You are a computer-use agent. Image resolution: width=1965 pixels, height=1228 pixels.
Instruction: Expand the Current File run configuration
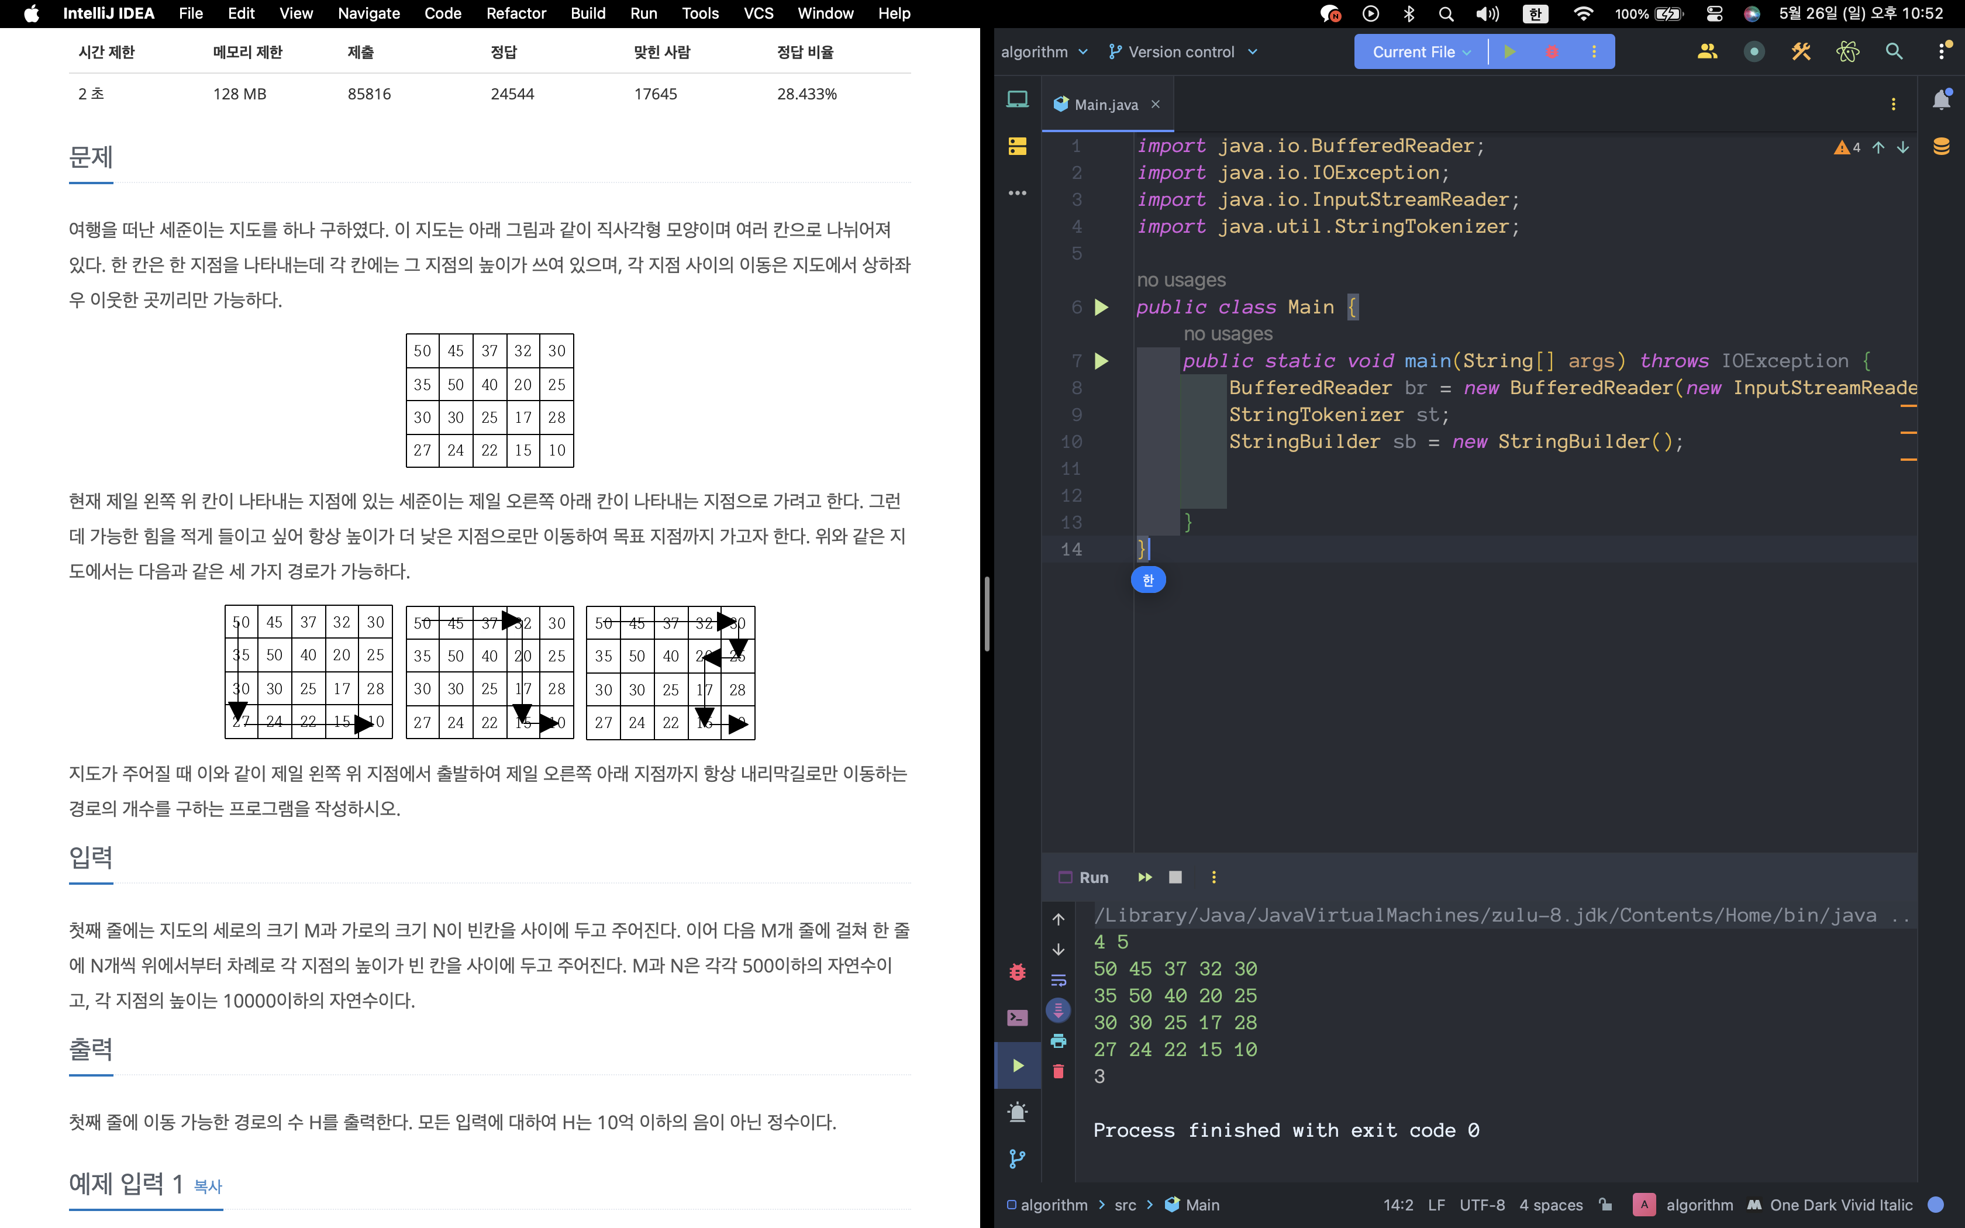click(x=1421, y=52)
